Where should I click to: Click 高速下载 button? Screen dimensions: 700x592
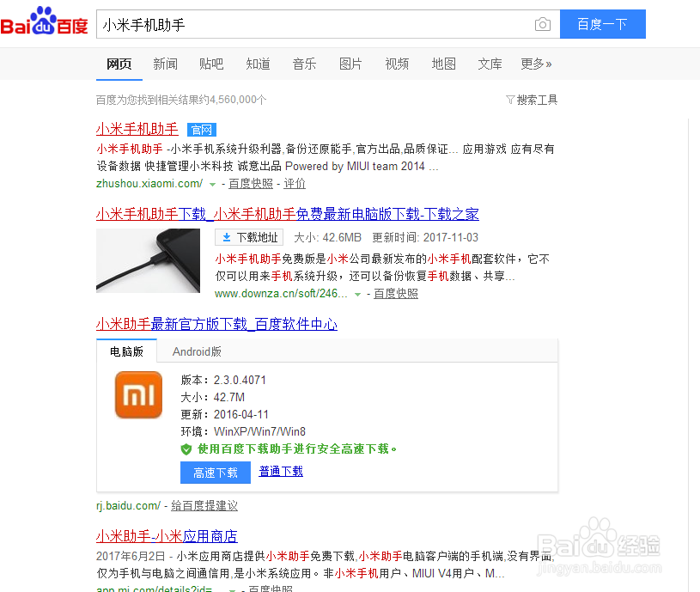[x=216, y=473]
